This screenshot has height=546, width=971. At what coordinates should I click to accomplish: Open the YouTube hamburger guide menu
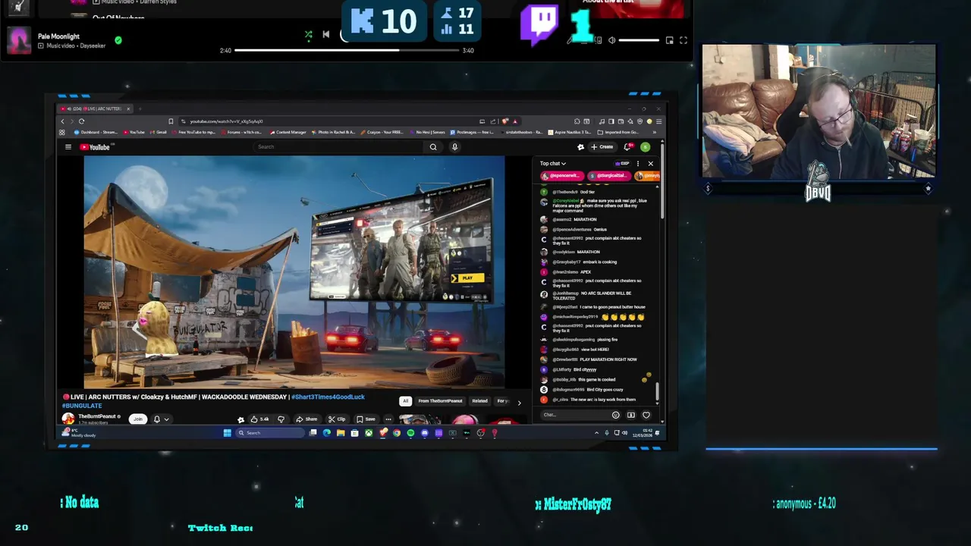(x=68, y=147)
